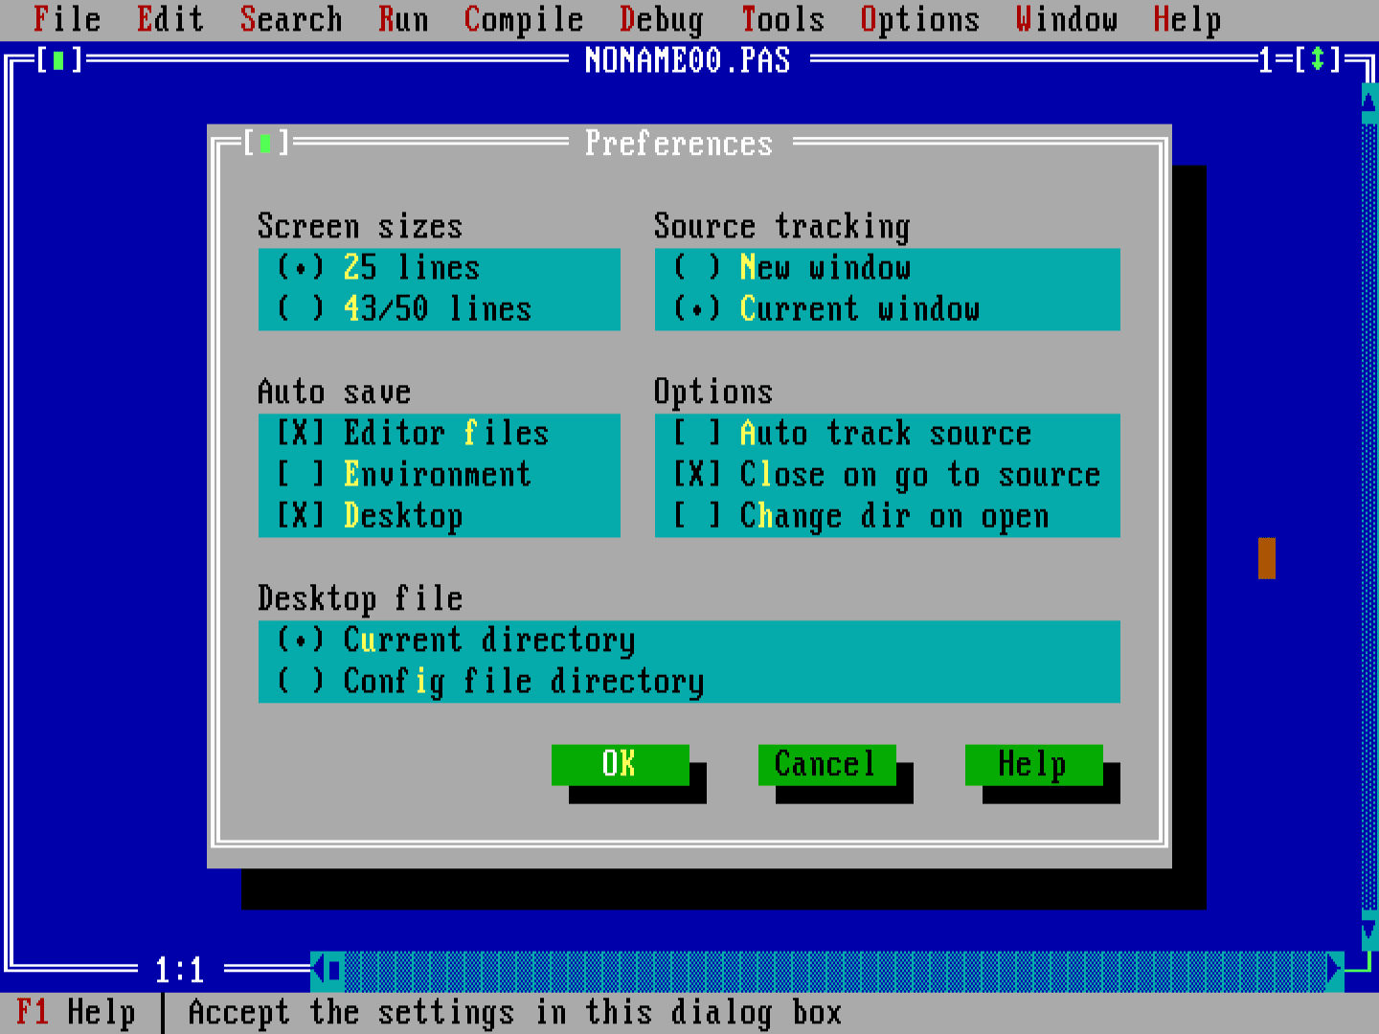The image size is (1379, 1034).
Task: Click the status hint about accepting settings
Action: click(515, 1013)
